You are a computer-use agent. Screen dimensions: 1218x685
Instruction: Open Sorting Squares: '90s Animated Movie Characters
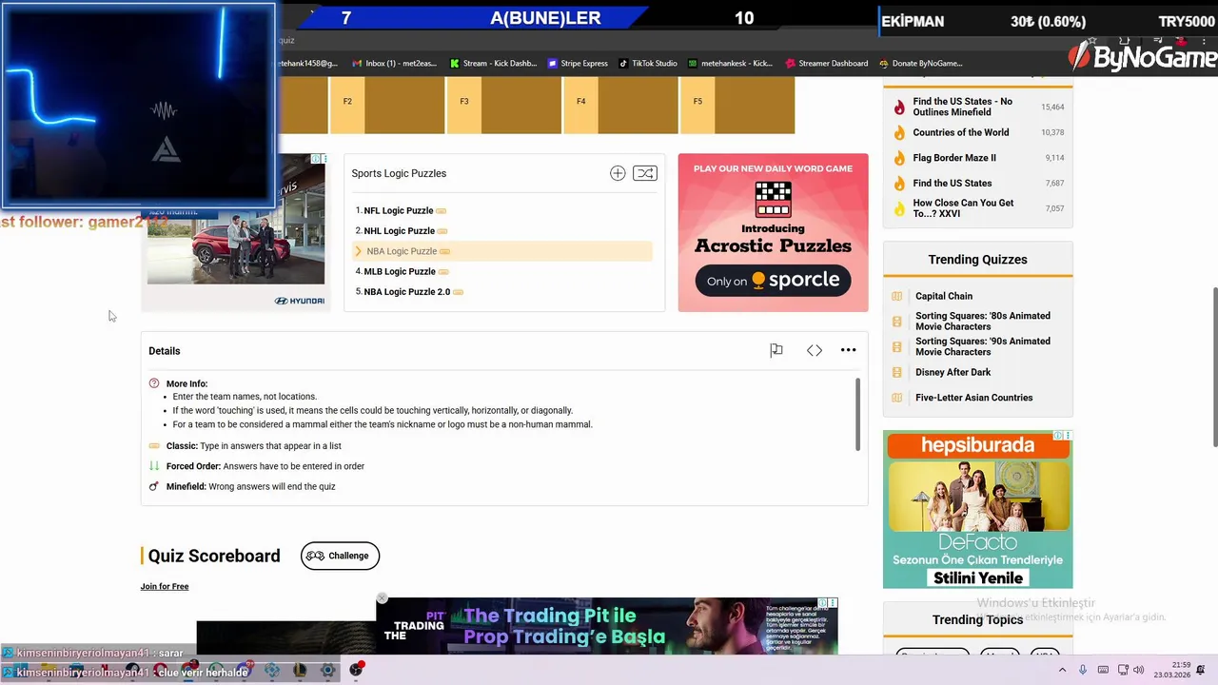[983, 346]
